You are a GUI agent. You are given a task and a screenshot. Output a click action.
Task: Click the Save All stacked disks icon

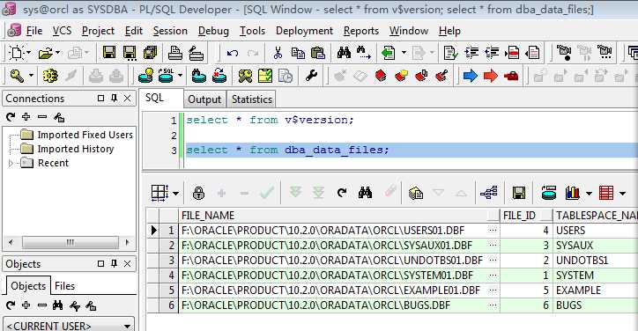point(150,53)
